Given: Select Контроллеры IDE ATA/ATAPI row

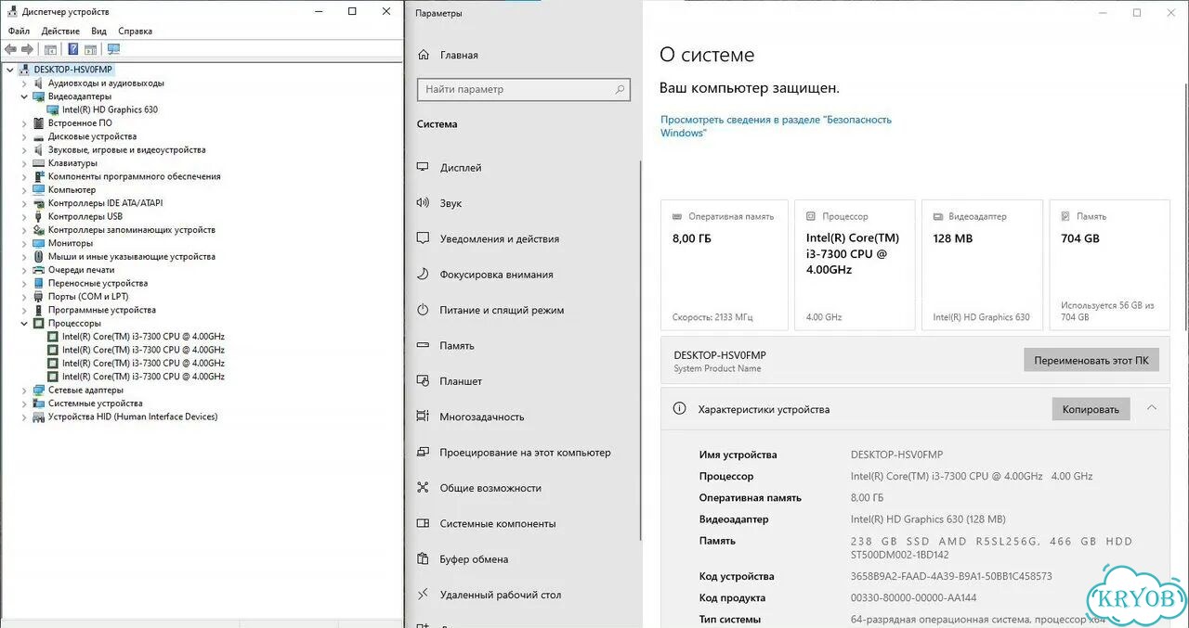Looking at the screenshot, I should (x=105, y=203).
